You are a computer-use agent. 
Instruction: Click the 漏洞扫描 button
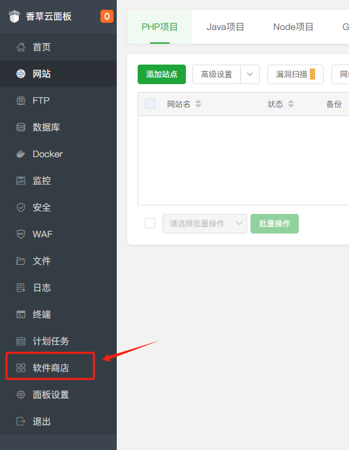pos(296,74)
